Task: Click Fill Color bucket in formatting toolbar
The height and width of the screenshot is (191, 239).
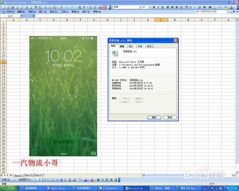Action: (x=225, y=7)
